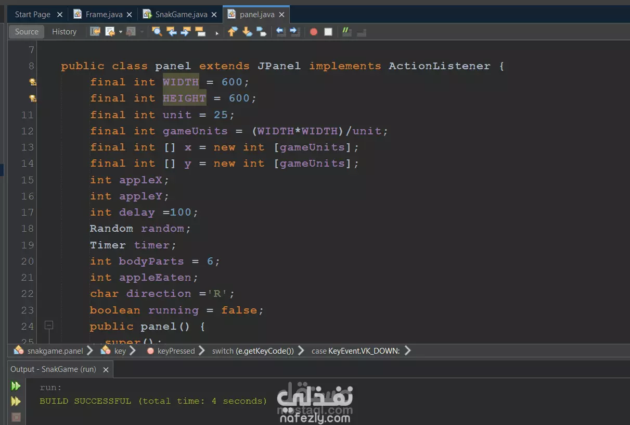The width and height of the screenshot is (630, 425).
Task: Click JPanel in the class declaration
Action: click(279, 66)
